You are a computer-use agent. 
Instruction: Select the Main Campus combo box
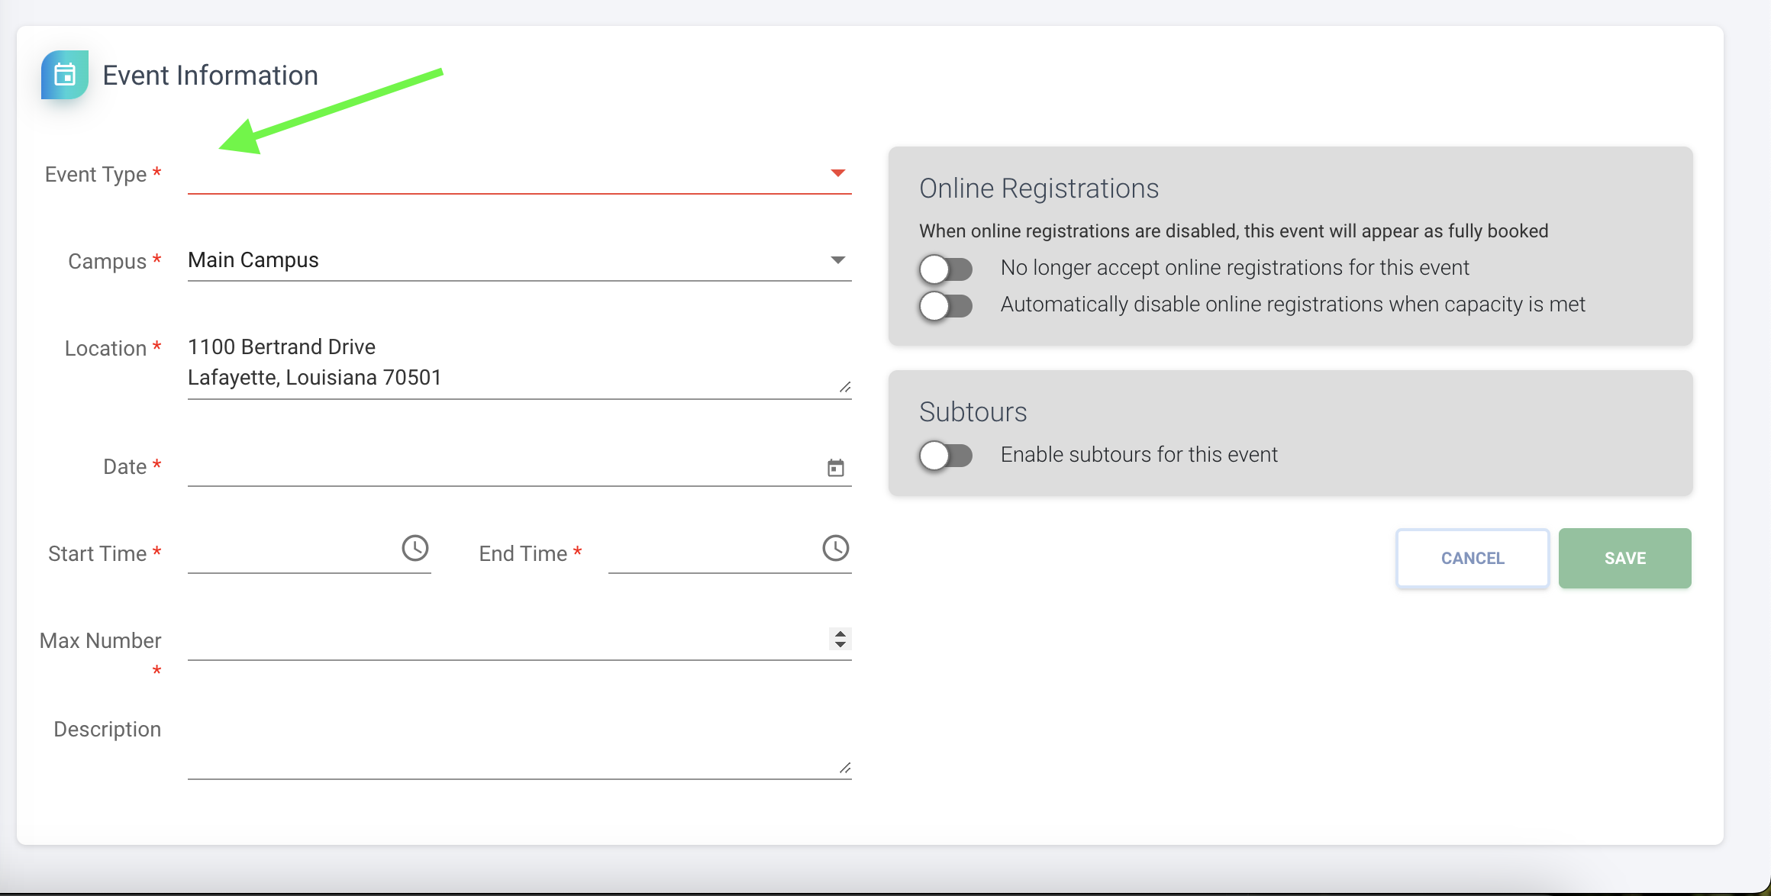click(504, 260)
